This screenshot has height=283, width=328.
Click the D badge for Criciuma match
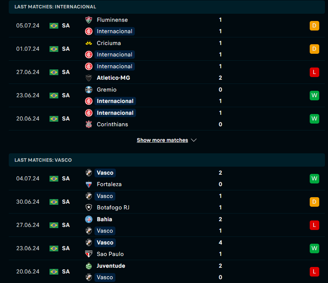pyautogui.click(x=314, y=49)
